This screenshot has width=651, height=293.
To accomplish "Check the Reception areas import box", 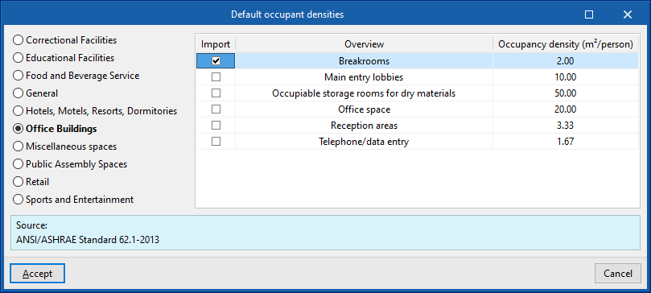I will click(216, 126).
